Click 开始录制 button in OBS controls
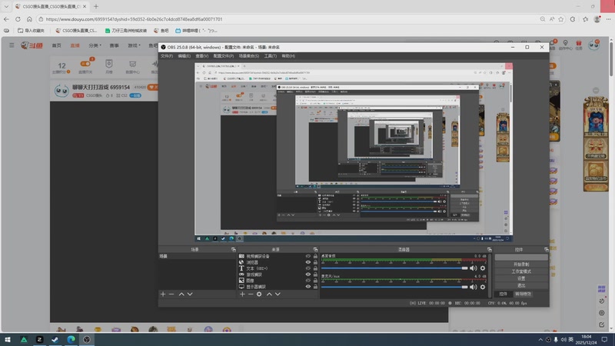 pos(521,264)
